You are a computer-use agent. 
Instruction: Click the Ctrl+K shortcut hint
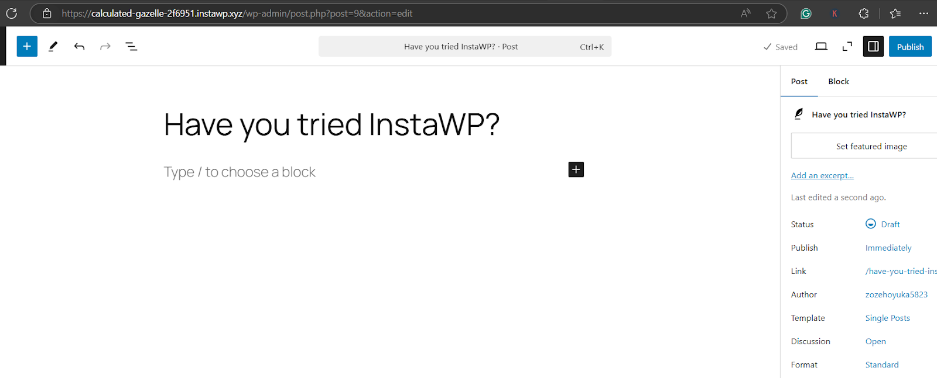(591, 47)
